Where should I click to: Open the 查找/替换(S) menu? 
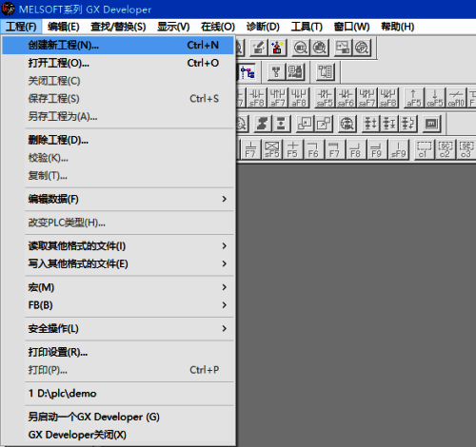tap(118, 27)
